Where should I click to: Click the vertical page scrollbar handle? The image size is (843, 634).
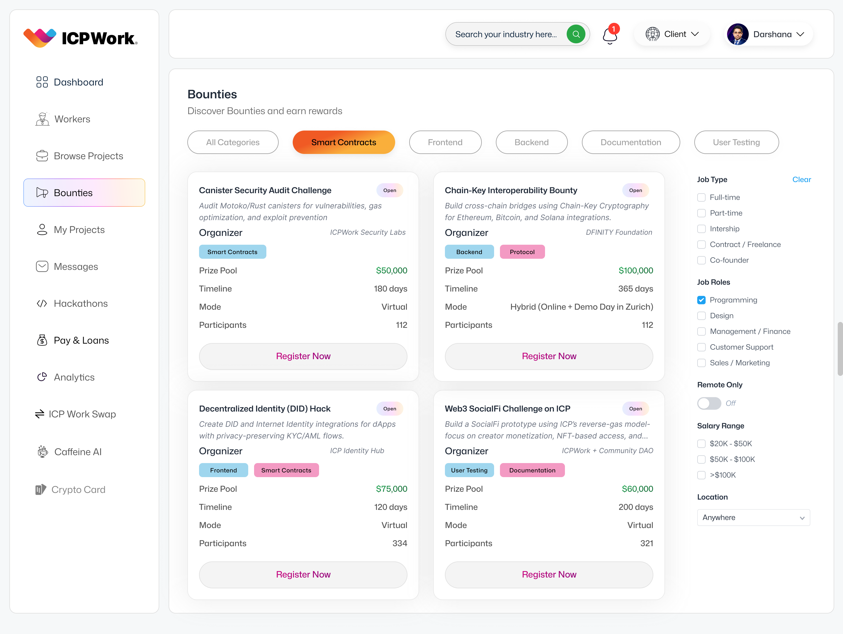coord(839,349)
